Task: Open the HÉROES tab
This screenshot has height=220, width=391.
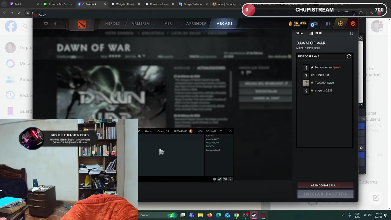Action: tap(112, 24)
